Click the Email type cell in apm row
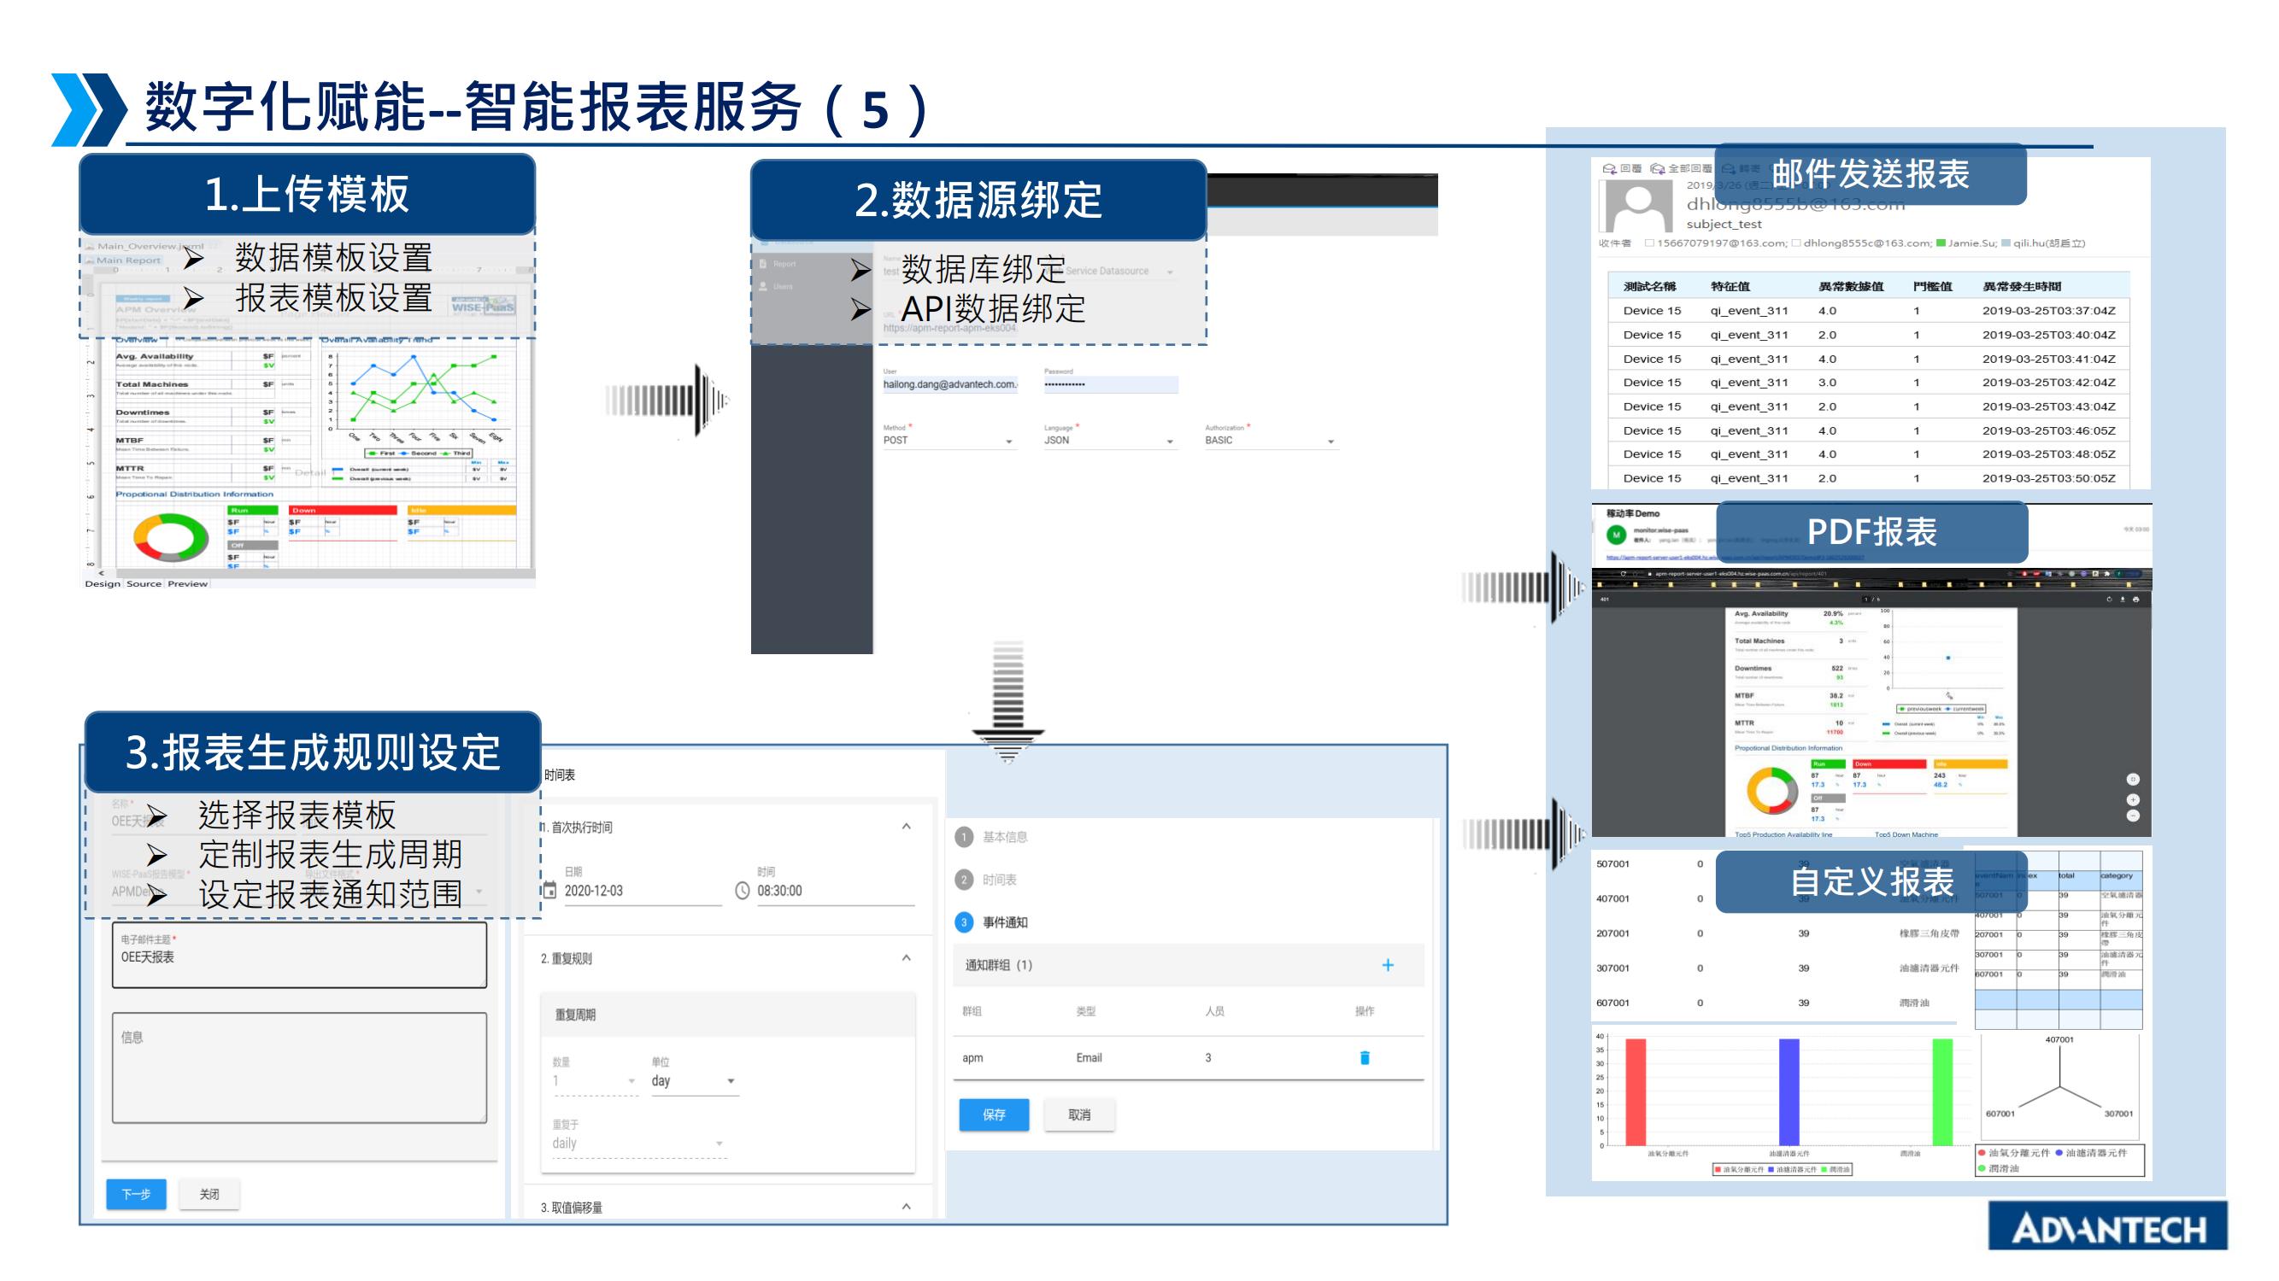Screen dimensions: 2279x1281 (1089, 1057)
